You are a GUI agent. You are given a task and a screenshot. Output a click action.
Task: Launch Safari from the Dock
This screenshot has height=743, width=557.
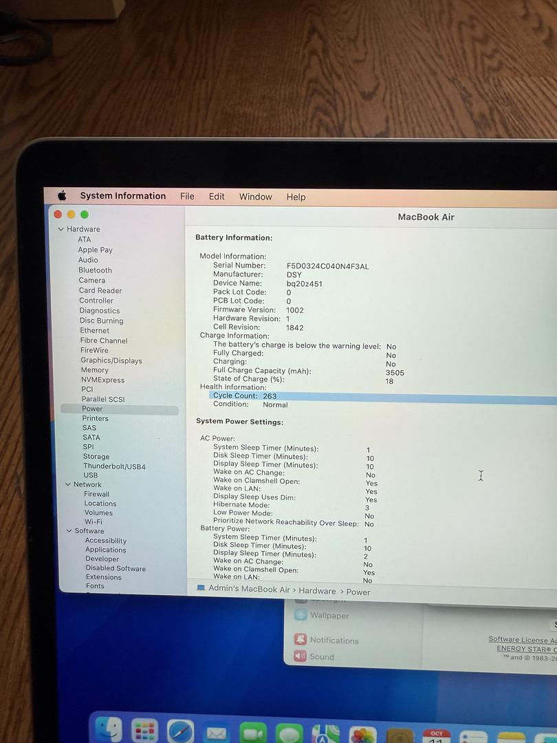pos(180,733)
